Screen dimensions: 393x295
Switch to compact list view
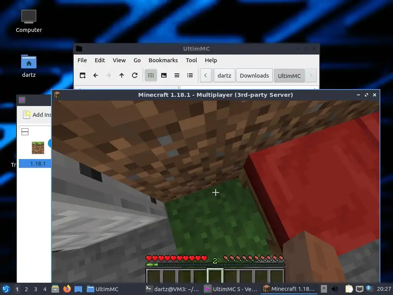pos(177,75)
